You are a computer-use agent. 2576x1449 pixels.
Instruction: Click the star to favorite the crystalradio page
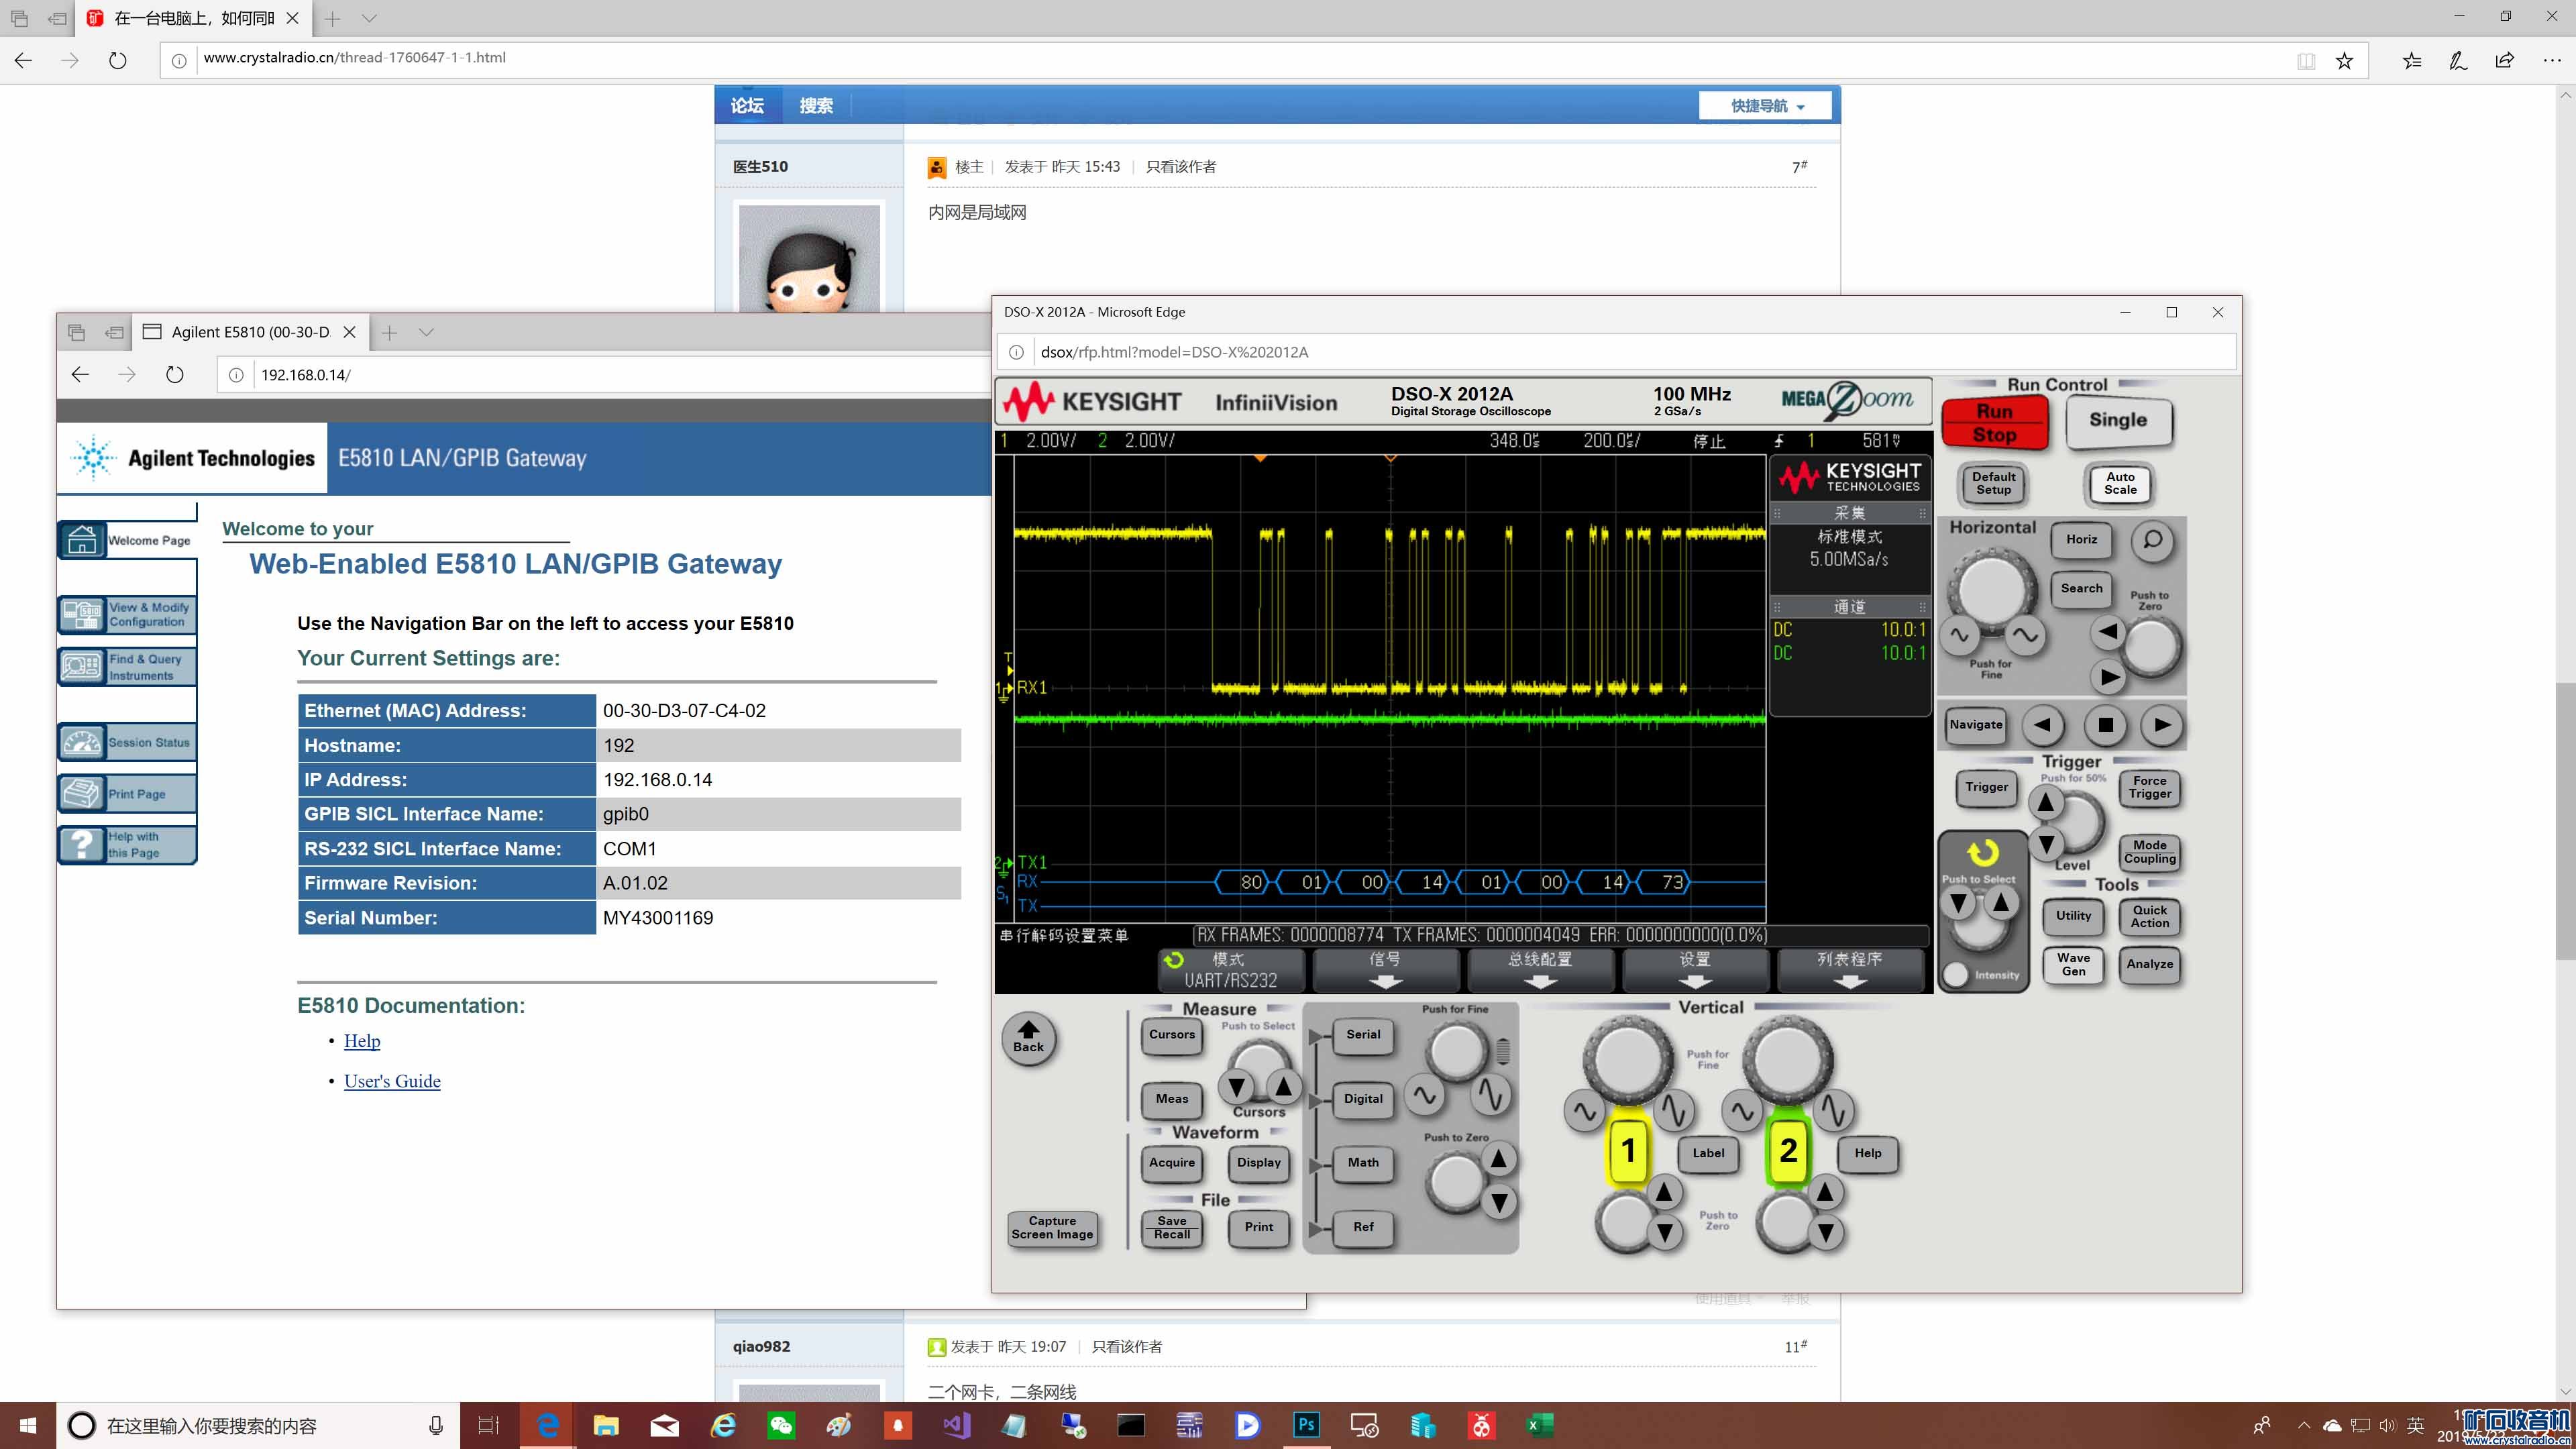[2344, 61]
